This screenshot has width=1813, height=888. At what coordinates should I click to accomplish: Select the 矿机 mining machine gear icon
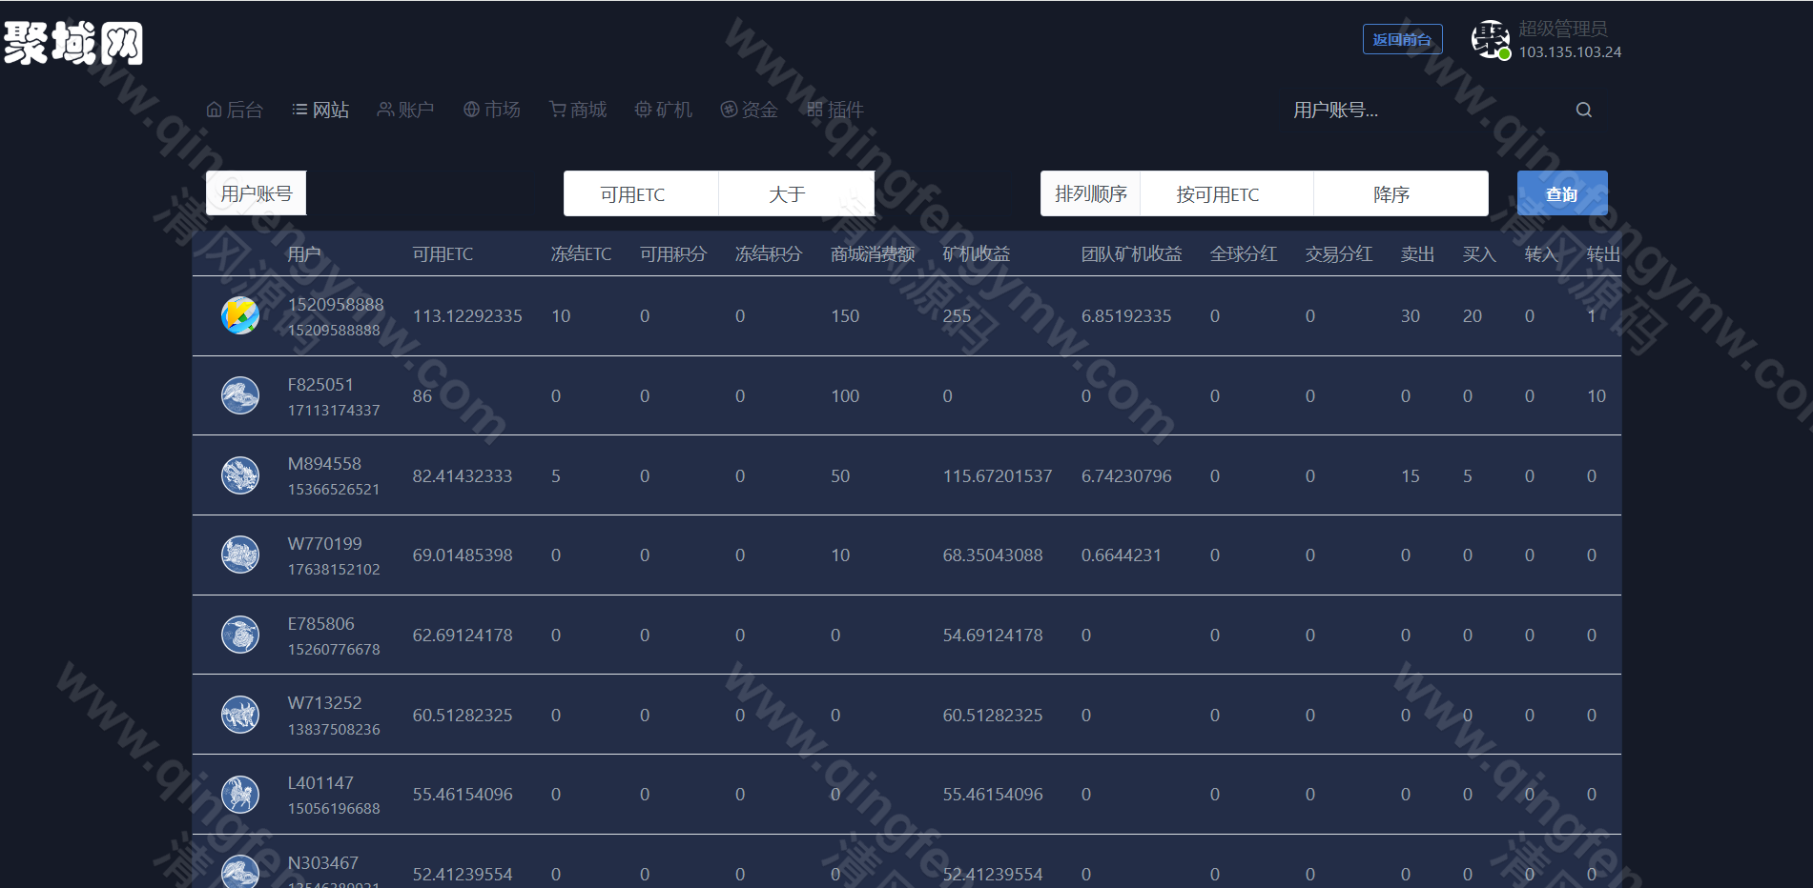642,109
